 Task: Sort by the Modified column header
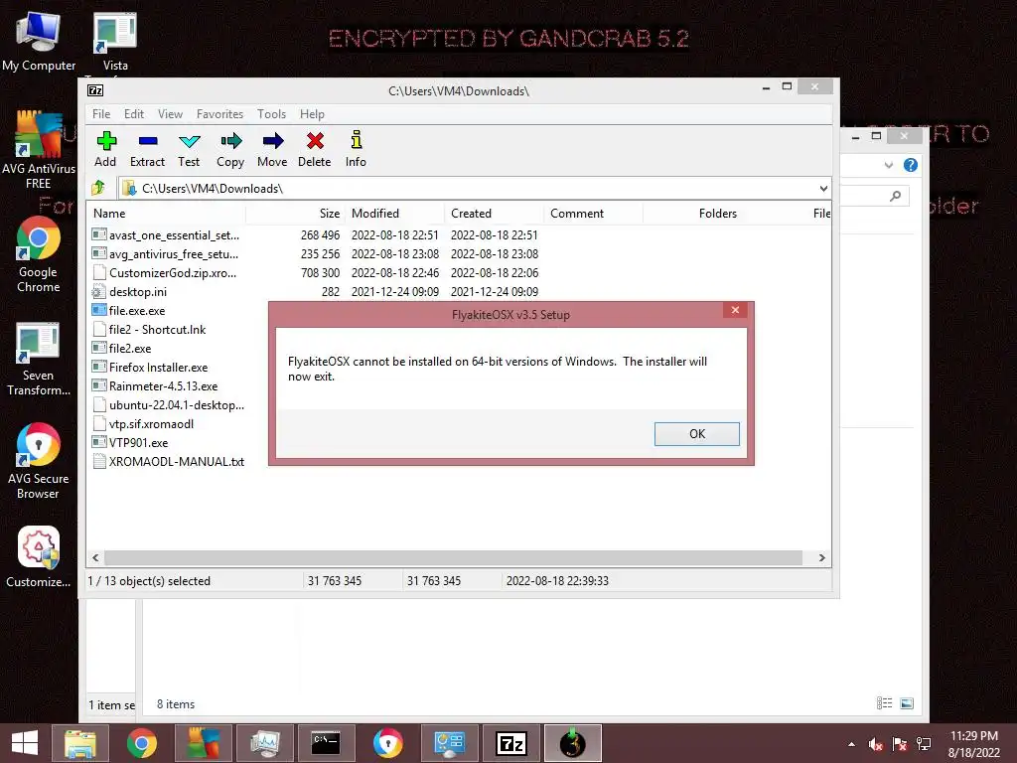(x=395, y=214)
